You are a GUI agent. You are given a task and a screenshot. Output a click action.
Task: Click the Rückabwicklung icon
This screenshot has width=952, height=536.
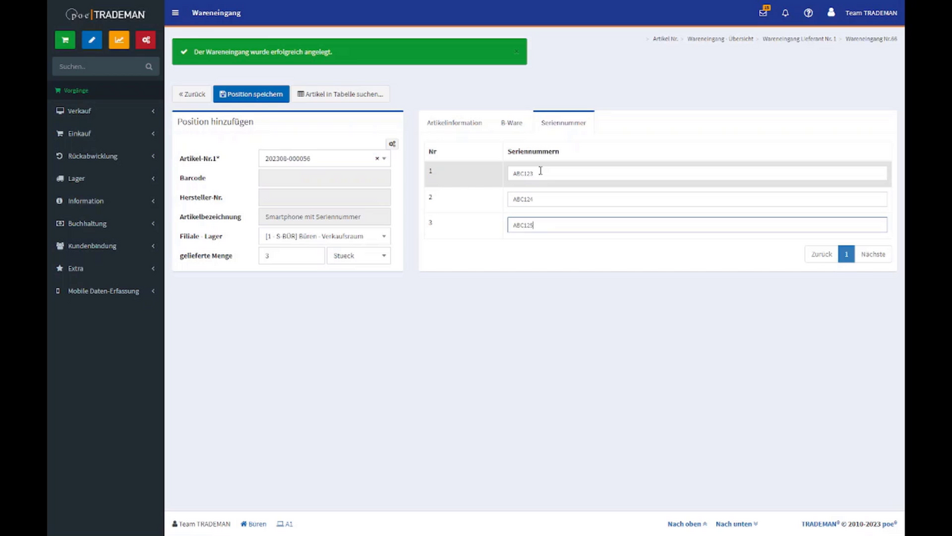60,156
